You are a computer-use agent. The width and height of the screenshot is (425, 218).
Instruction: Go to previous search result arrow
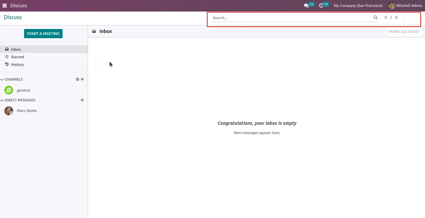pyautogui.click(x=405, y=18)
